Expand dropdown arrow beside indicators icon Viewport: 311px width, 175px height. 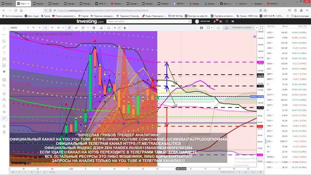[88, 28]
